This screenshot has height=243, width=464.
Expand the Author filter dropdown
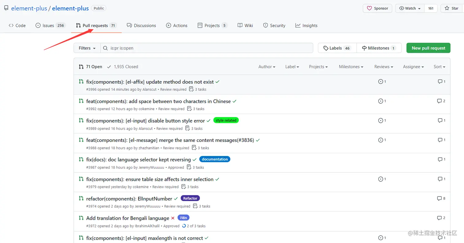(x=267, y=66)
